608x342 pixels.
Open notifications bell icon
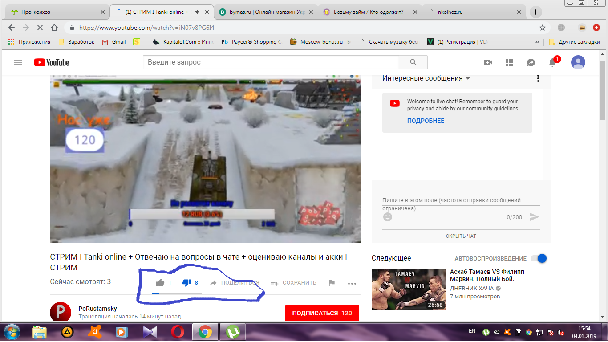[552, 62]
